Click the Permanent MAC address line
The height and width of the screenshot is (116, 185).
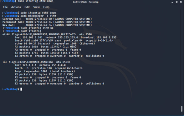47,22
